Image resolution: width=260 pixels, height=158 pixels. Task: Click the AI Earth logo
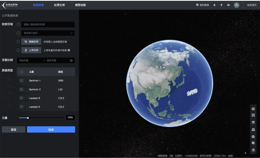pyautogui.click(x=10, y=5)
